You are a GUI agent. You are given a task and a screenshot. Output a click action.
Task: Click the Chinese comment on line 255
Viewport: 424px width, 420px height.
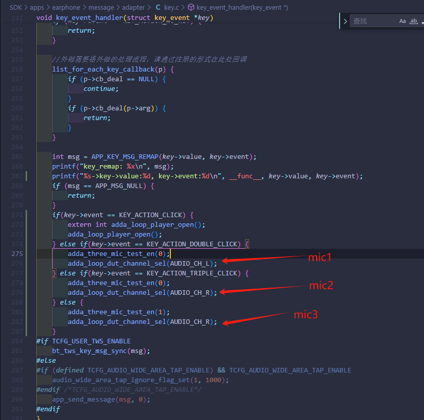[149, 59]
